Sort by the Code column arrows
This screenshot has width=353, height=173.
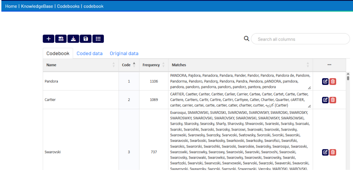click(134, 65)
